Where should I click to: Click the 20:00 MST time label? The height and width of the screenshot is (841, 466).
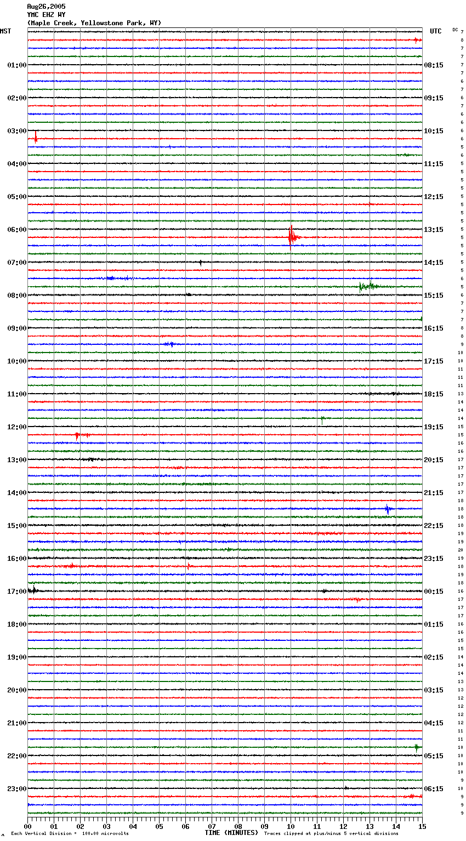point(17,690)
